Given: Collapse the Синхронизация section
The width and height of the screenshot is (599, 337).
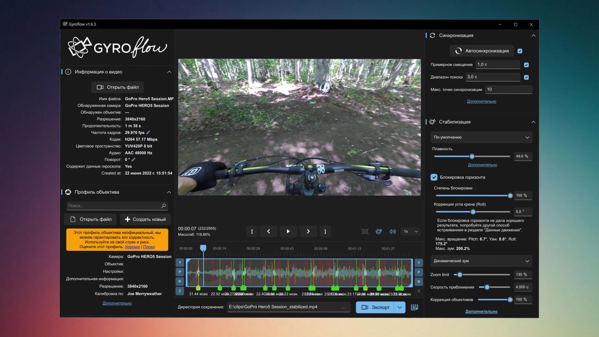Looking at the screenshot, I should [533, 36].
